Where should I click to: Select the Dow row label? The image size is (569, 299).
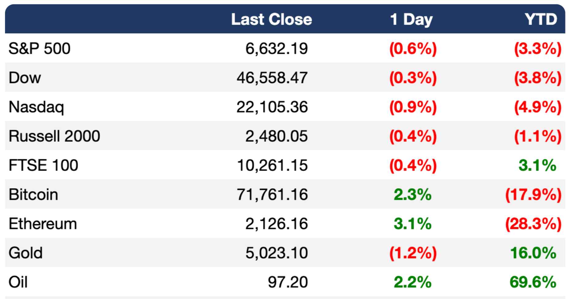(25, 78)
